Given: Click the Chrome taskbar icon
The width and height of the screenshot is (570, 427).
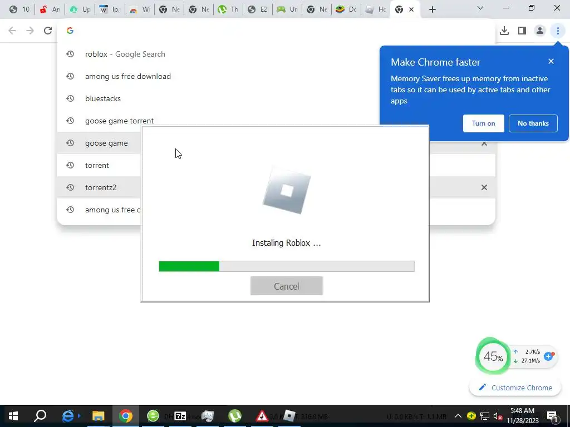Looking at the screenshot, I should pos(125,416).
